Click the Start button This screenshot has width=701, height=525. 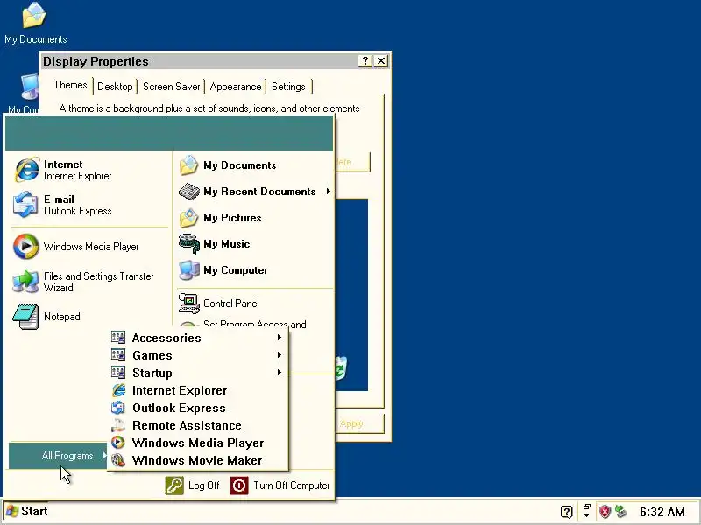27,512
